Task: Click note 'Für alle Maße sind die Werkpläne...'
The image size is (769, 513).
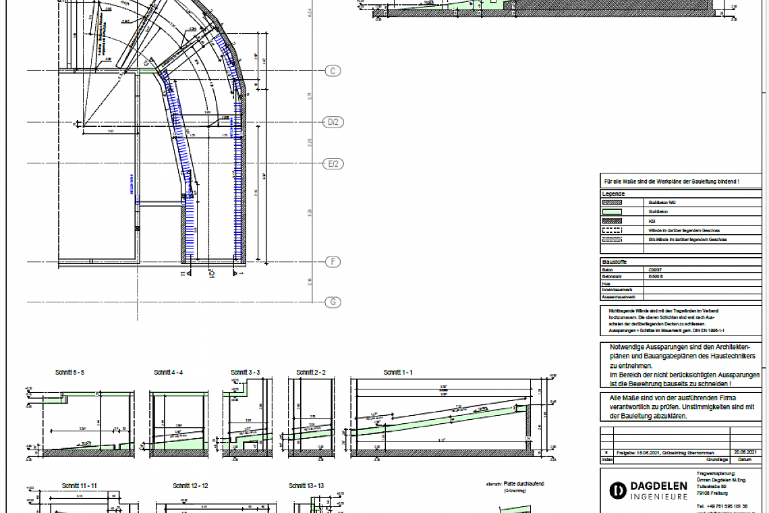Action: 671,182
